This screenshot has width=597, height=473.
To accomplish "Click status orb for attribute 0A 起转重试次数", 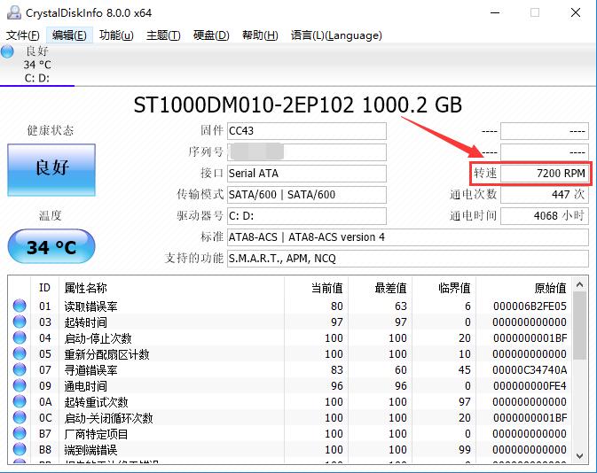I will pyautogui.click(x=20, y=401).
